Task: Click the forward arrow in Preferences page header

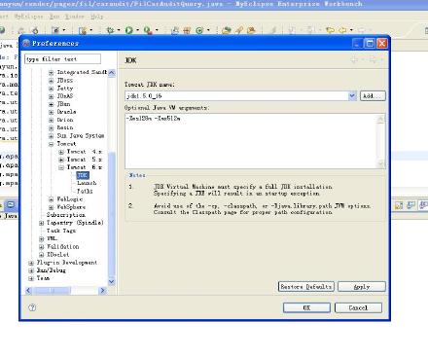Action: click(x=373, y=60)
